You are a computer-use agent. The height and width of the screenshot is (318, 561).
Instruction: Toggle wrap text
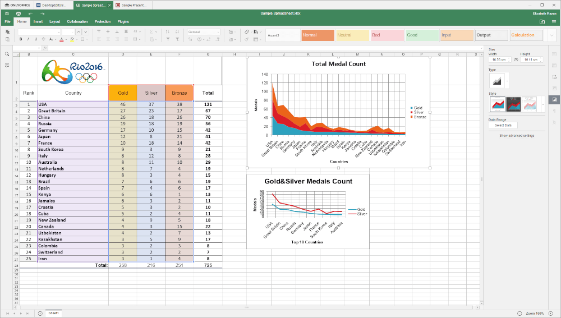click(x=126, y=32)
